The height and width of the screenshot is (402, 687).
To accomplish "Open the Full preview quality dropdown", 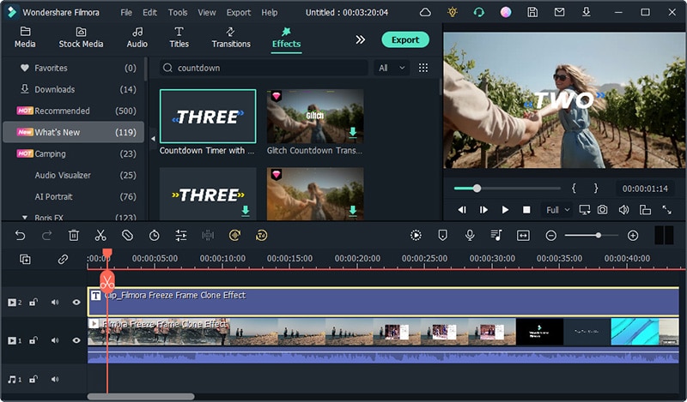I will [x=557, y=210].
